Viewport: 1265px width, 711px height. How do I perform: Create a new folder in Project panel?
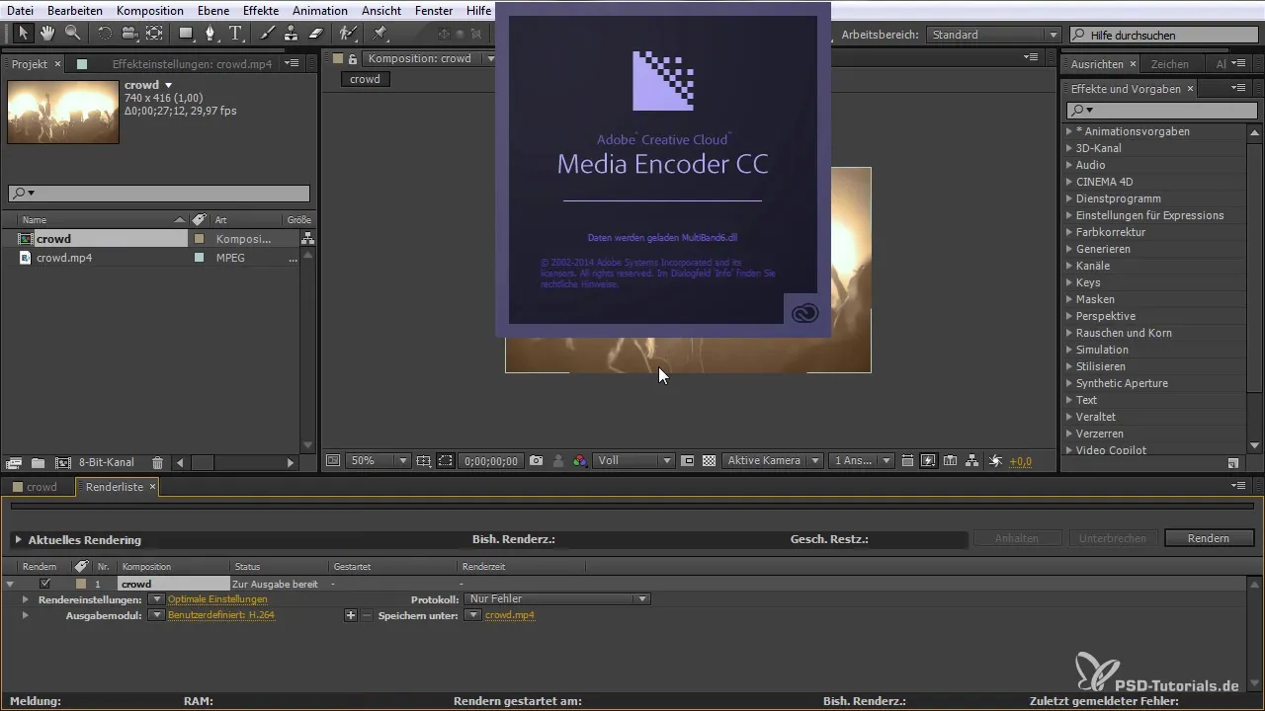[x=38, y=462]
